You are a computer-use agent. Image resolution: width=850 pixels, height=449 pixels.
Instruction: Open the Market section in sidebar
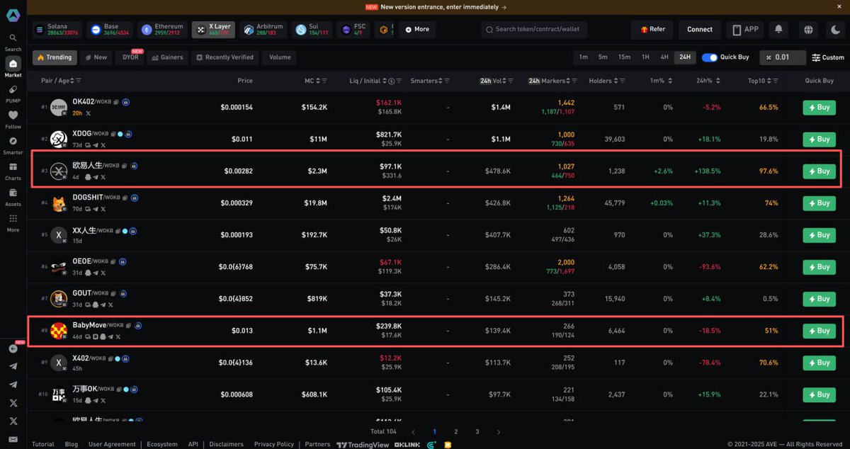tap(13, 67)
